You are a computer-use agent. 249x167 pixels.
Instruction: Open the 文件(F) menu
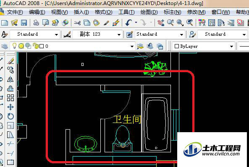15,12
